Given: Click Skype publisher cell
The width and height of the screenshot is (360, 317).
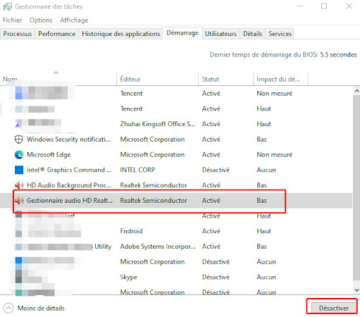Looking at the screenshot, I should [128, 277].
